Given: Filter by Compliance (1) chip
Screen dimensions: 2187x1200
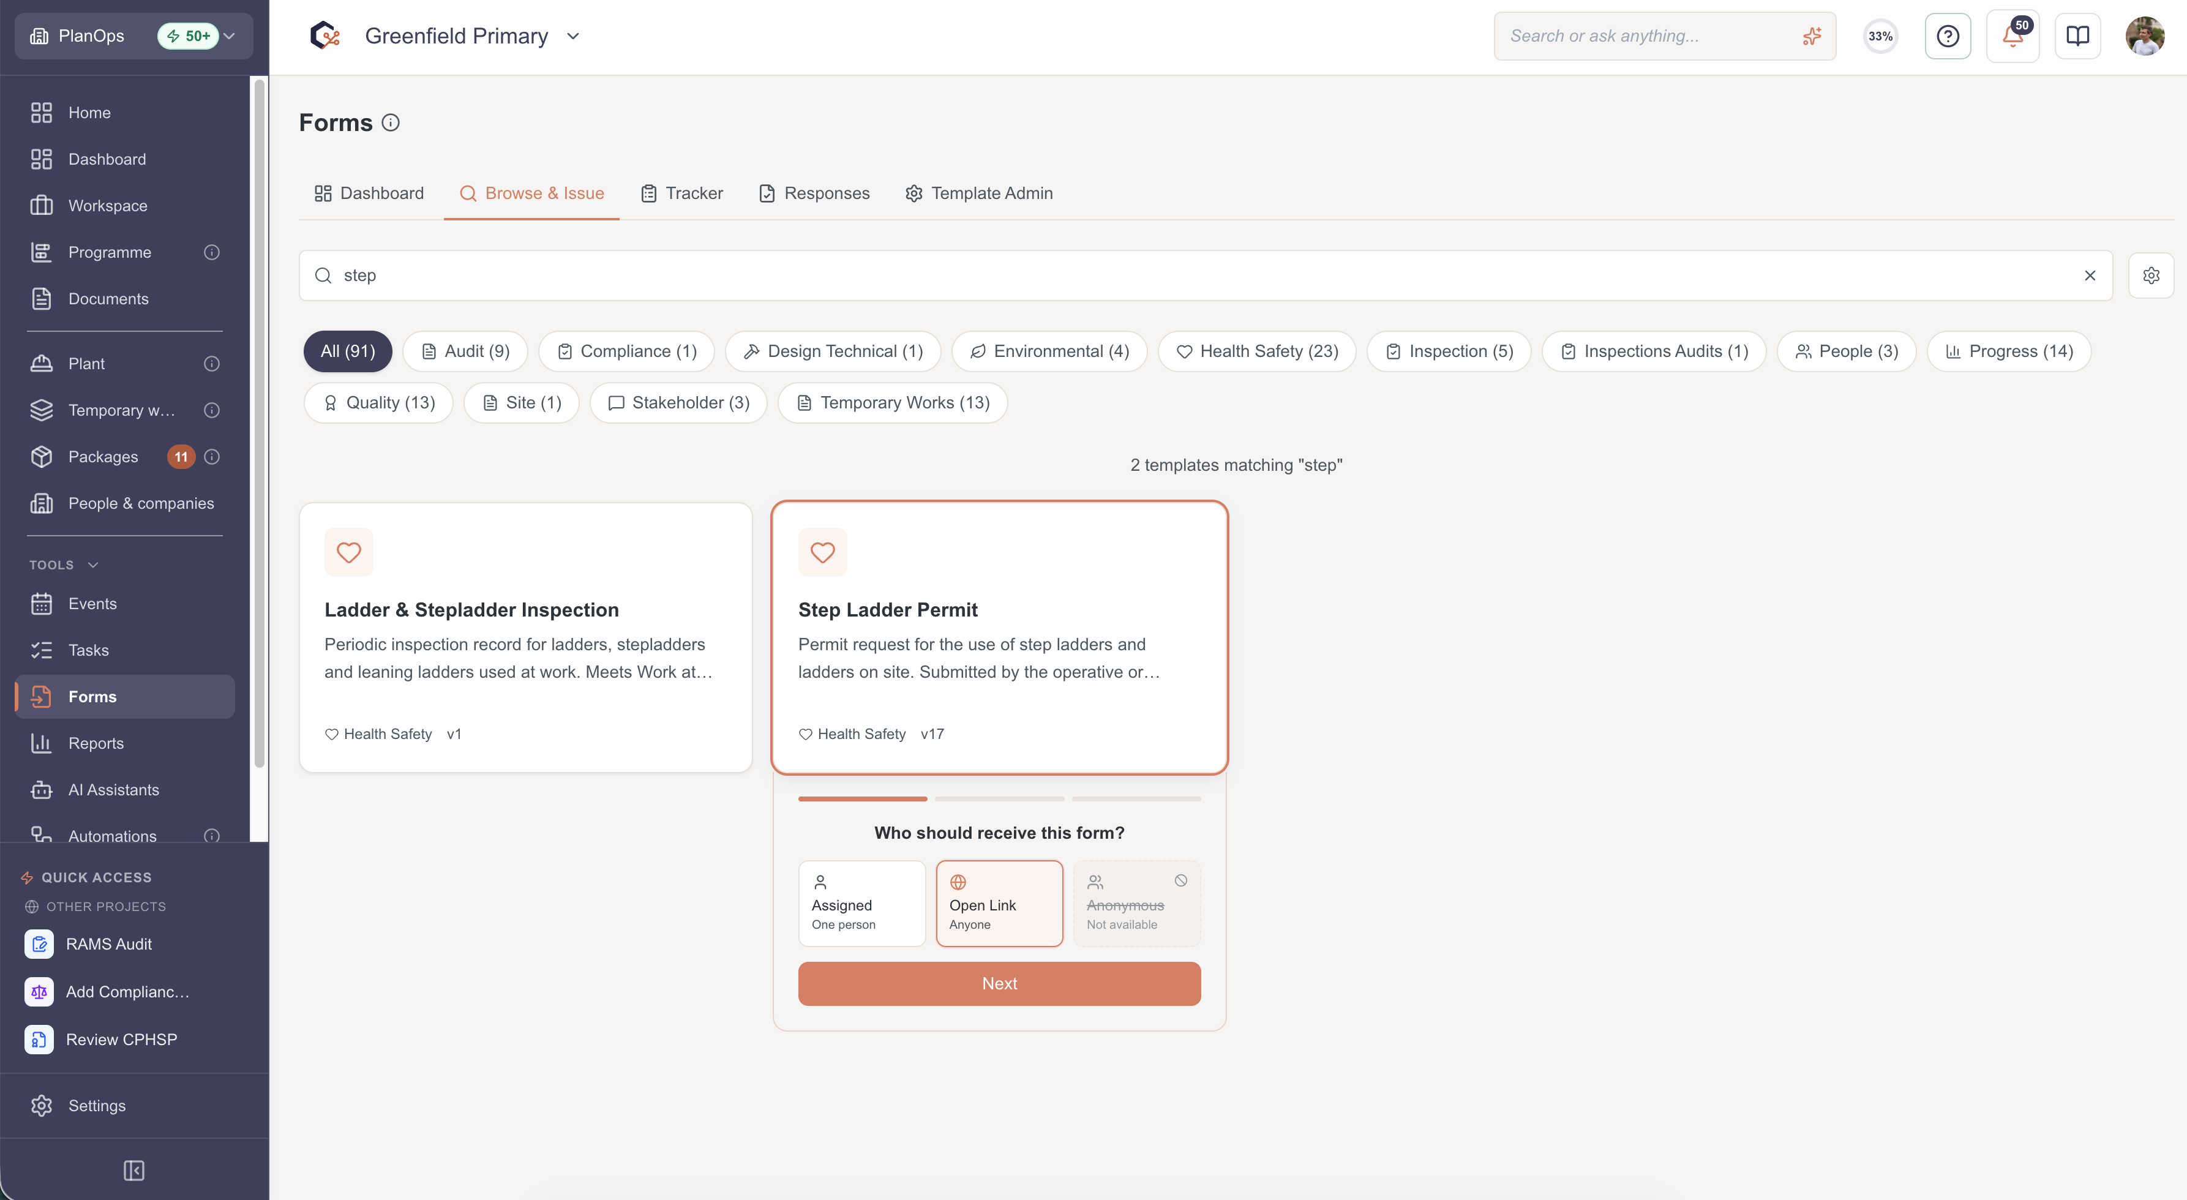Looking at the screenshot, I should pyautogui.click(x=626, y=351).
